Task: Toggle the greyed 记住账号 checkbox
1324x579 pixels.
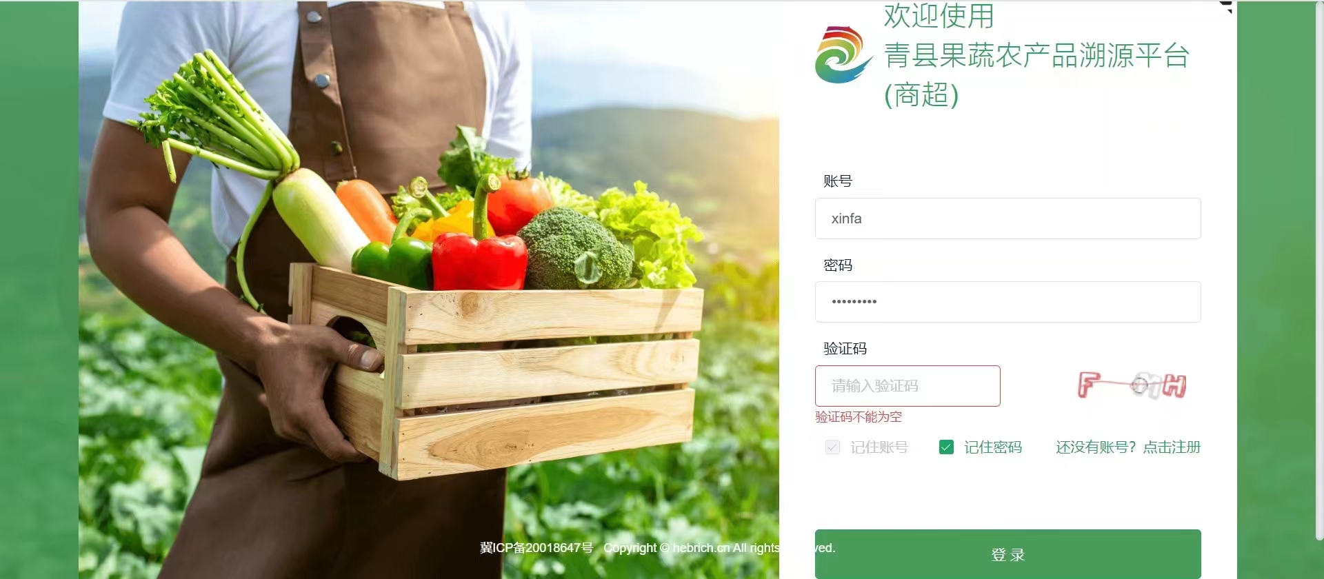Action: (832, 447)
